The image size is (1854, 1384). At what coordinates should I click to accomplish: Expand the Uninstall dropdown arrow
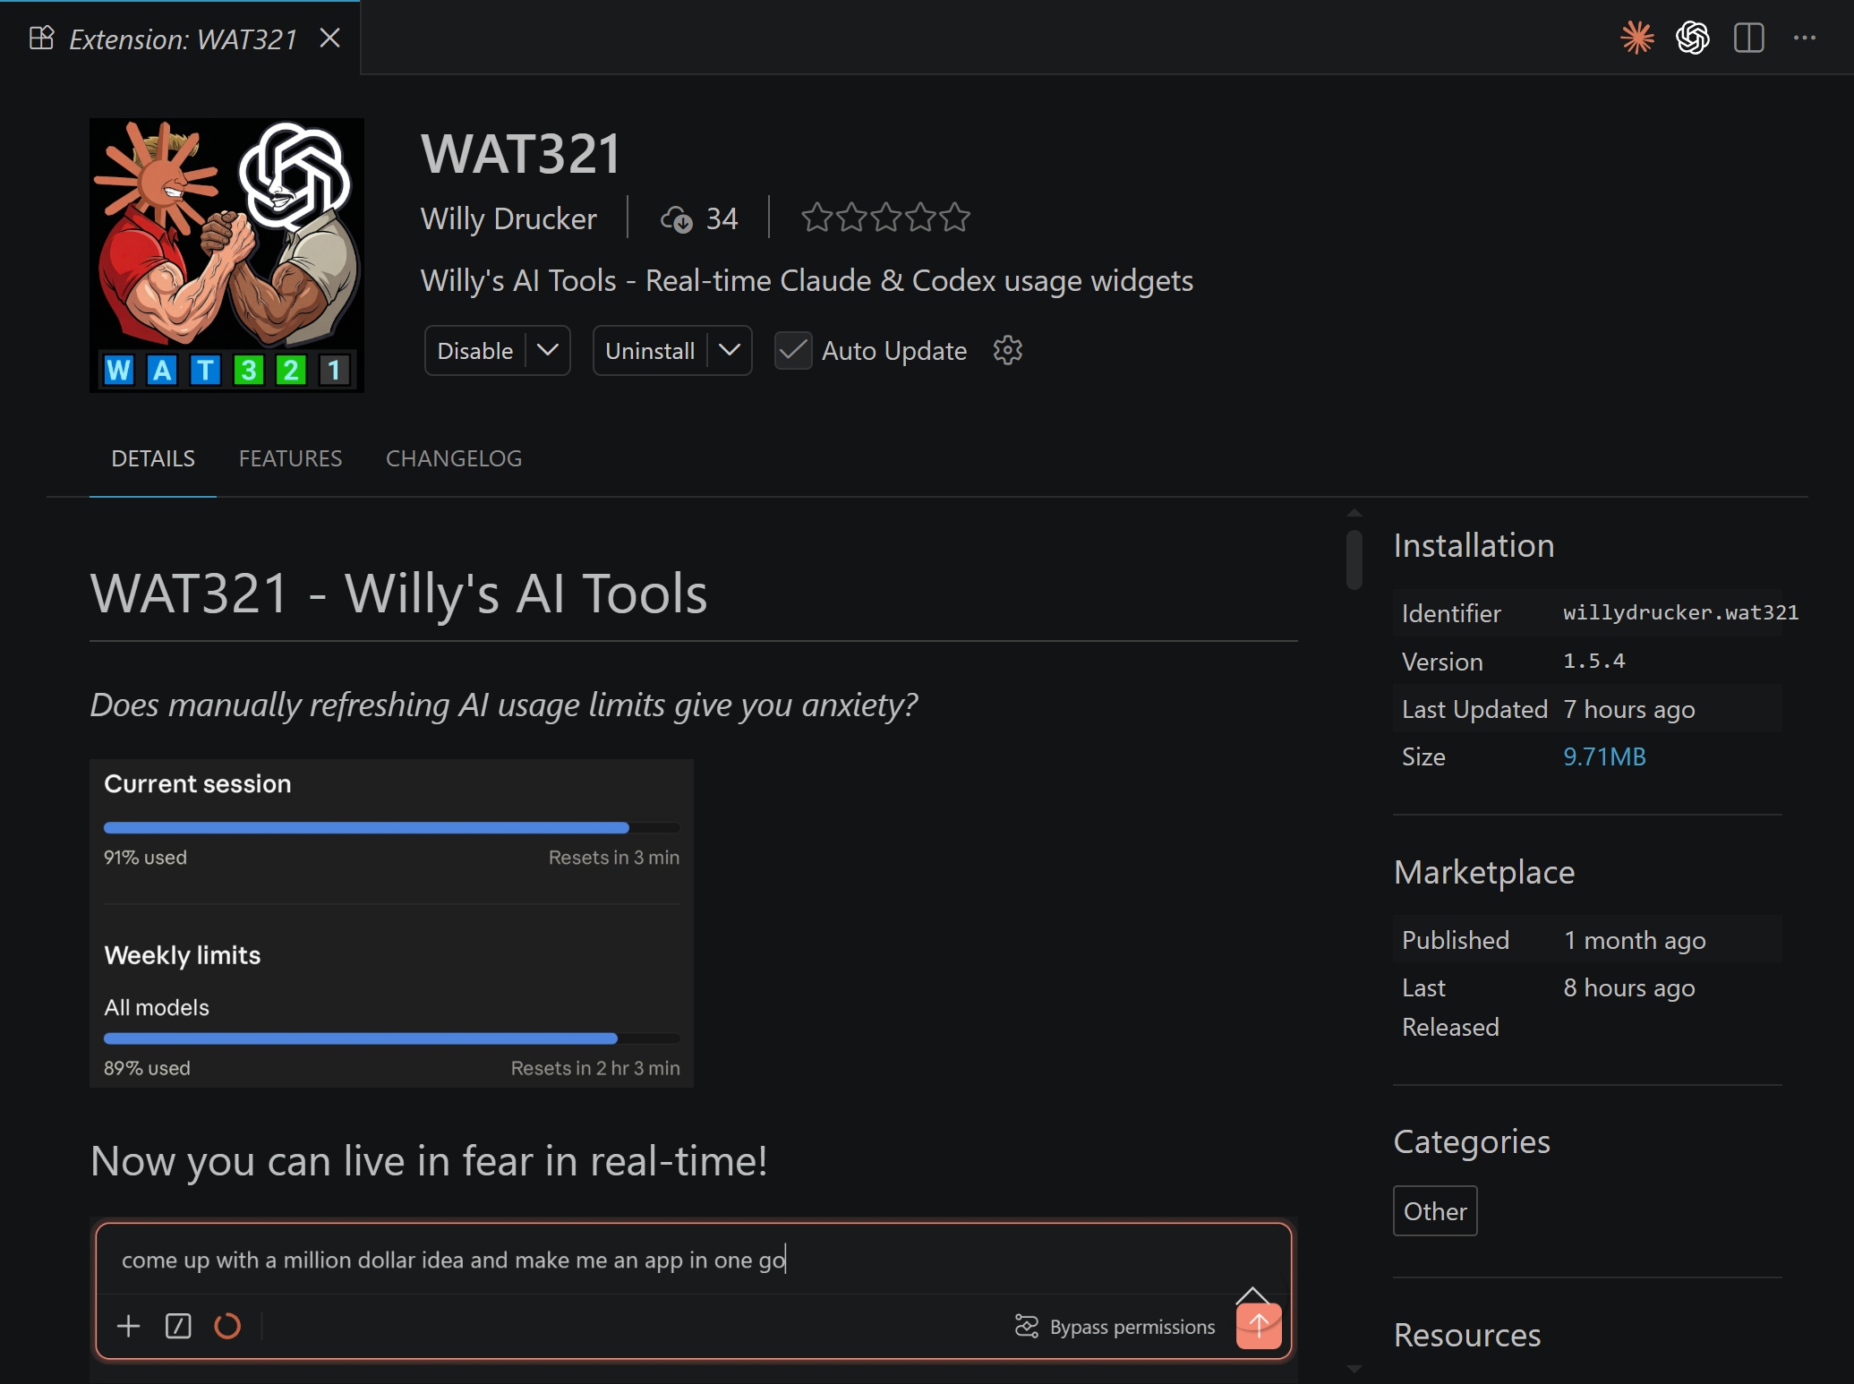[x=730, y=350]
